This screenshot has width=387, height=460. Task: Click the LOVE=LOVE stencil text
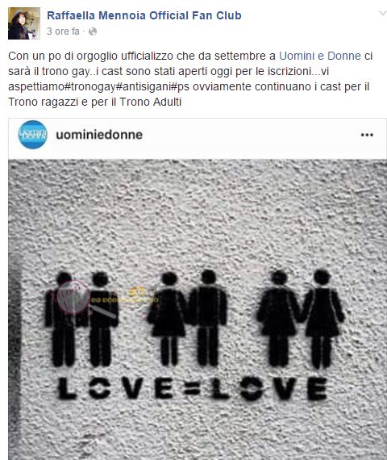tap(193, 388)
